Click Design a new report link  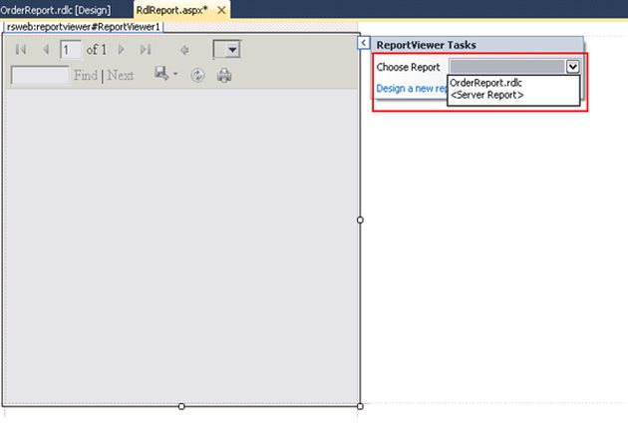(x=412, y=88)
